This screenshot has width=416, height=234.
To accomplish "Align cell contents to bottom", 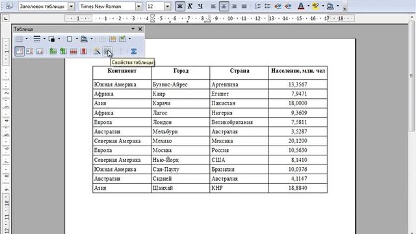I will [40, 51].
